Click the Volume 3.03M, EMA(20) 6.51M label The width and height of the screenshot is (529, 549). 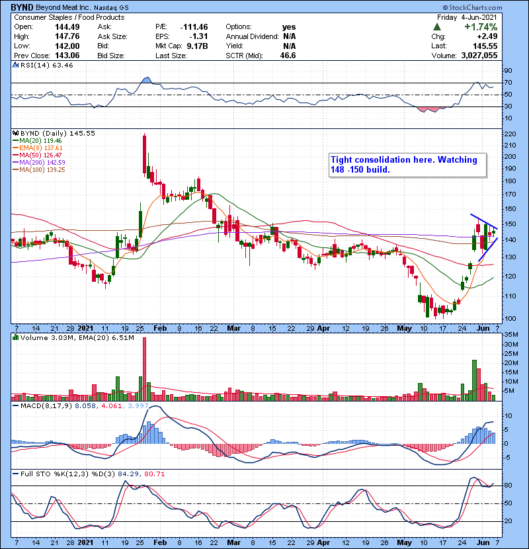coord(77,337)
